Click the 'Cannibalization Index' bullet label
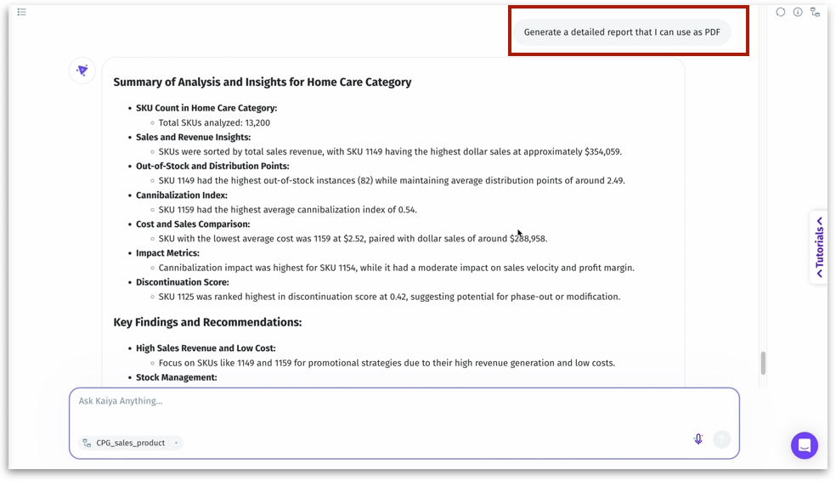The height and width of the screenshot is (481, 836). [x=181, y=195]
